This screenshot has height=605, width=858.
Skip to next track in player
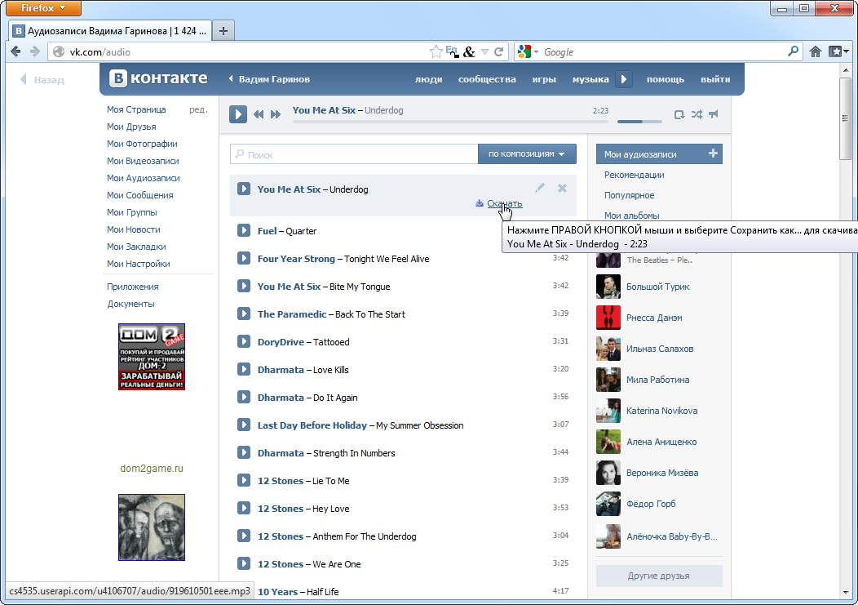[x=275, y=114]
